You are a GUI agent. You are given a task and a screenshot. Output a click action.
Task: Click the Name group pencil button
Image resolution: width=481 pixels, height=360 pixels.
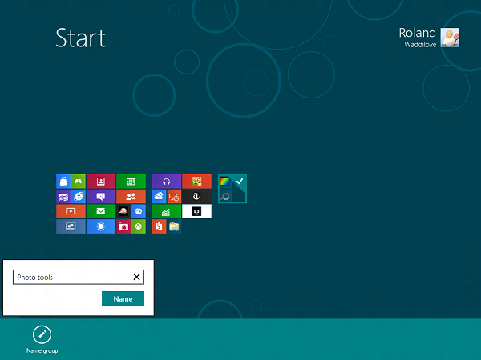[x=42, y=334]
